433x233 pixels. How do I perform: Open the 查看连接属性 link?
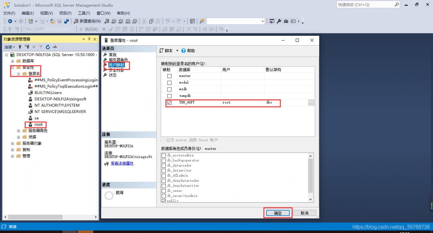(x=122, y=163)
